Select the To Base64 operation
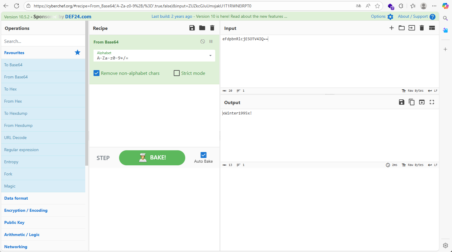This screenshot has height=252, width=452. pyautogui.click(x=43, y=65)
